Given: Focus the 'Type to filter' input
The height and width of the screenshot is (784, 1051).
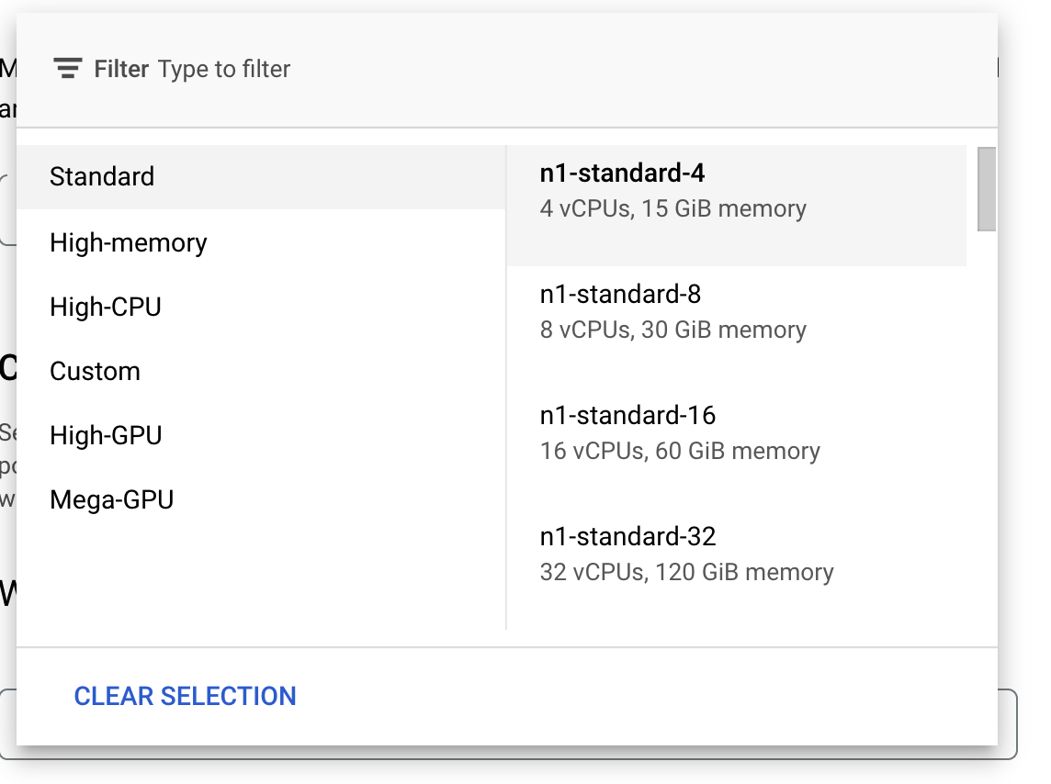Looking at the screenshot, I should 224,69.
